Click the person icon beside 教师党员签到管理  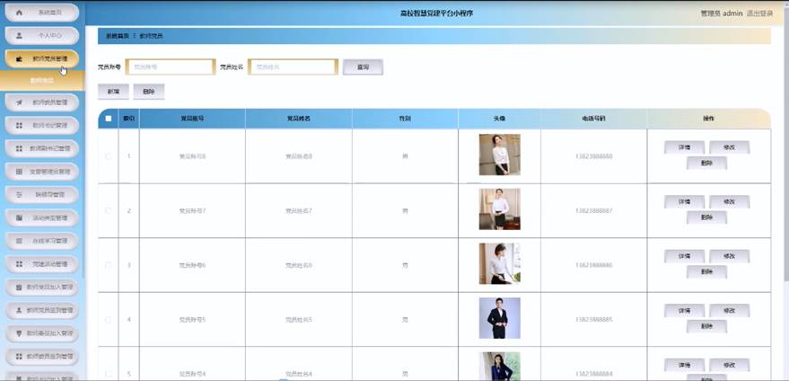[x=19, y=310]
